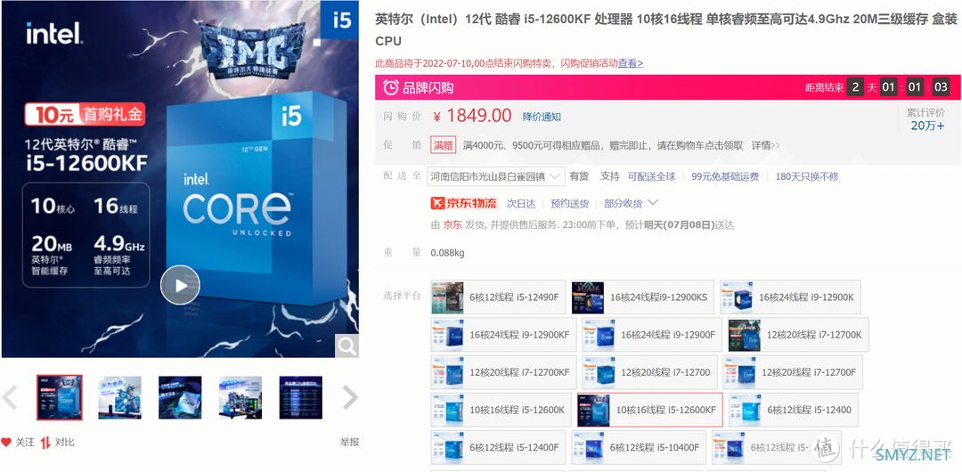Open the magnifier zoom icon on product image
This screenshot has height=472, width=962.
(x=346, y=346)
